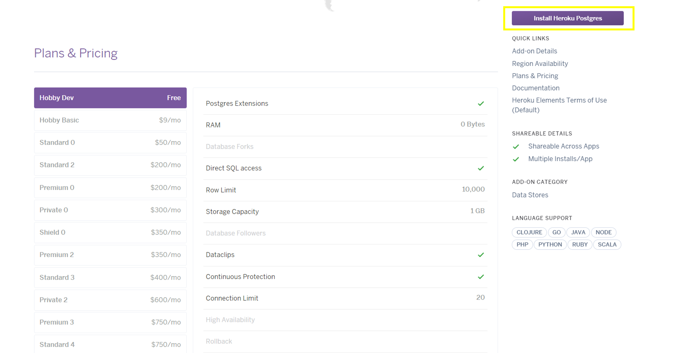The height and width of the screenshot is (353, 681).
Task: Click the Multiple Installs/App text
Action: pos(560,159)
